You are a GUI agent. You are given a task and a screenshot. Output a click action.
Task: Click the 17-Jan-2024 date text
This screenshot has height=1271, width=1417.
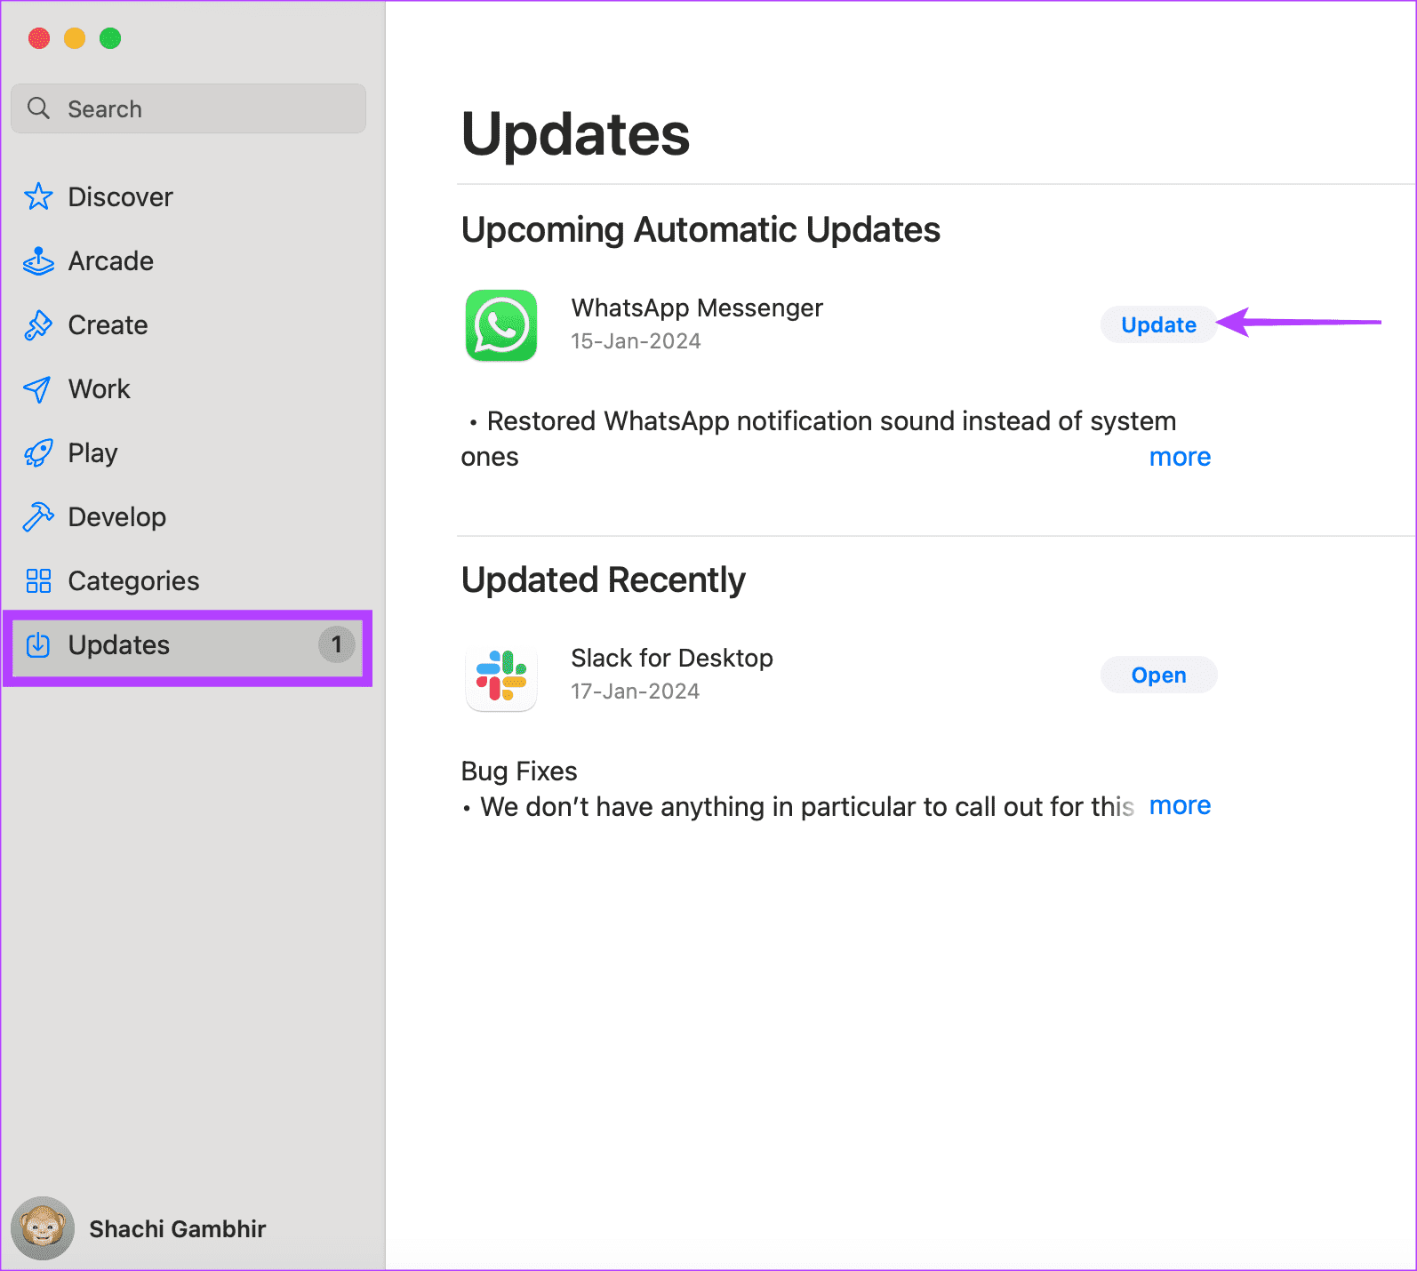(635, 691)
